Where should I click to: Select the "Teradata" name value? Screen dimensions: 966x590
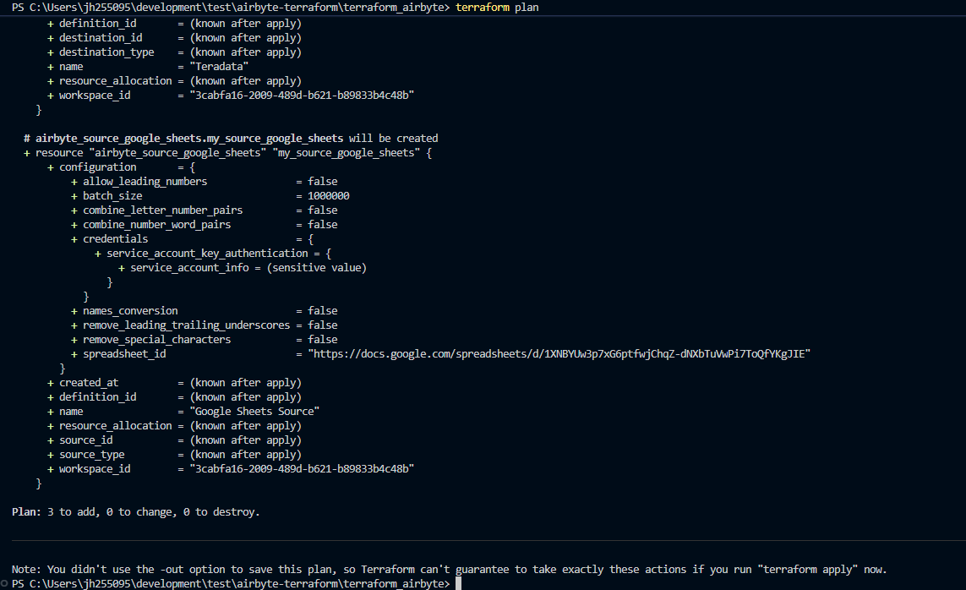point(219,67)
